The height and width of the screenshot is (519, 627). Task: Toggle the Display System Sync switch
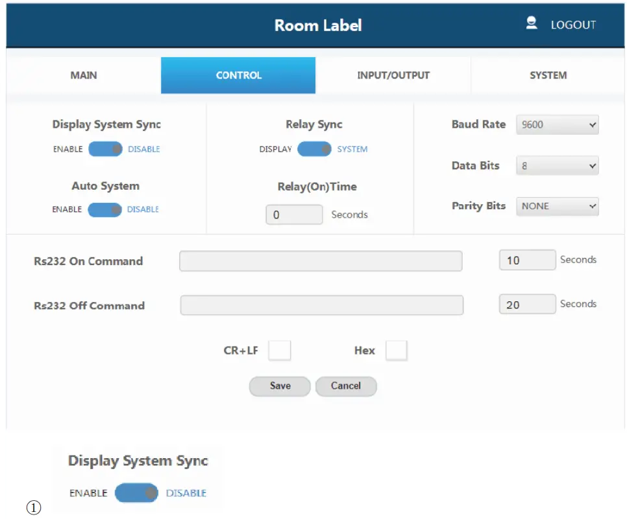pos(105,149)
